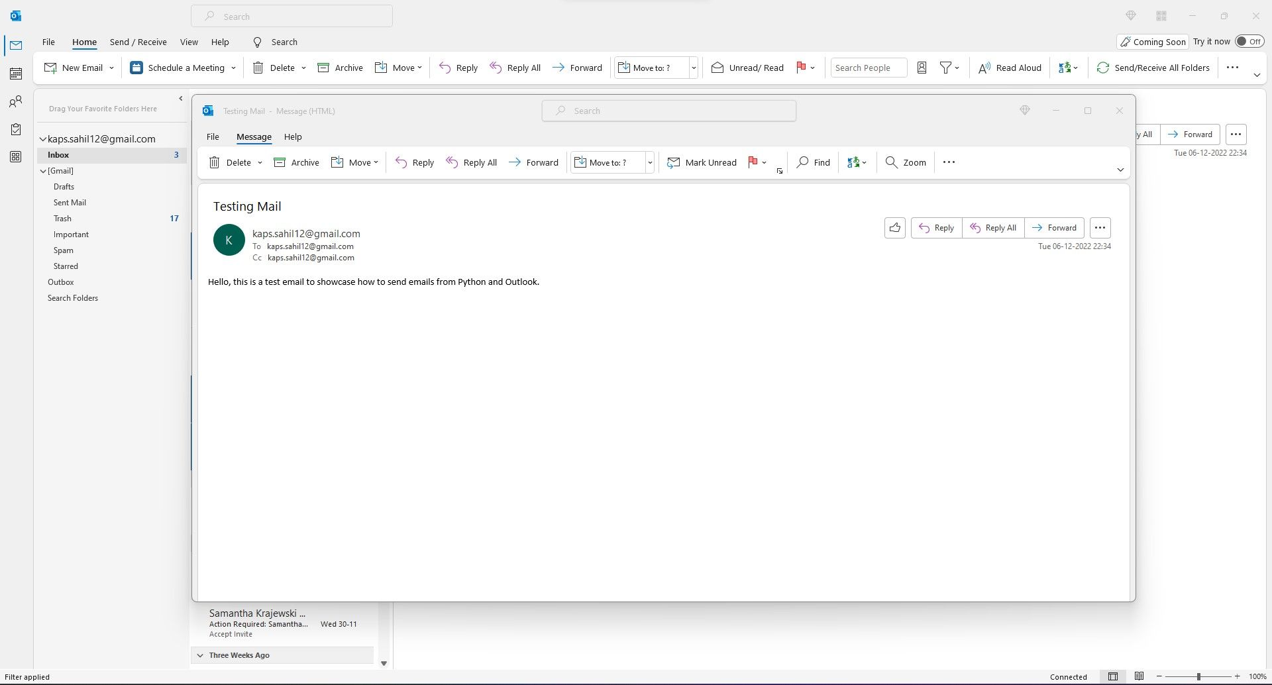Switch to the Send / Receive ribbon tab
The height and width of the screenshot is (685, 1272).
(x=138, y=42)
